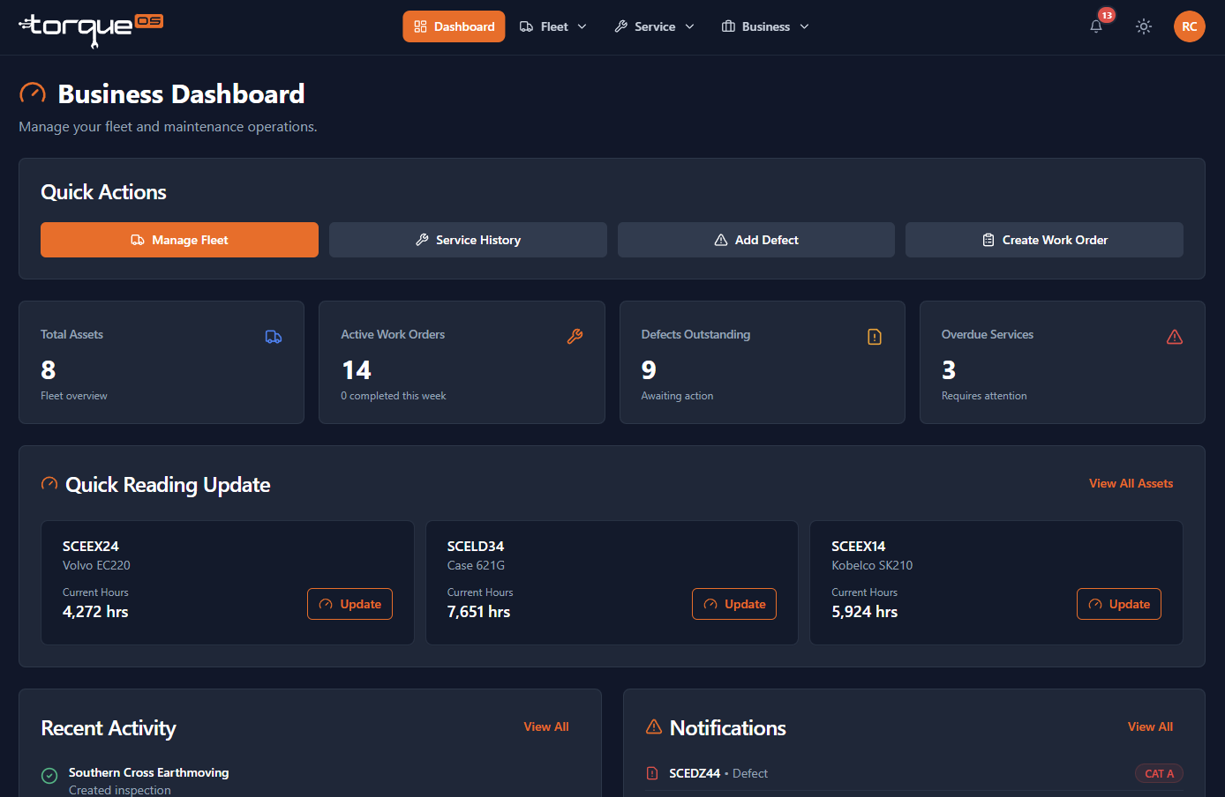Click the green check icon for Southern Cross Earthmoving
This screenshot has height=797, width=1225.
[50, 776]
